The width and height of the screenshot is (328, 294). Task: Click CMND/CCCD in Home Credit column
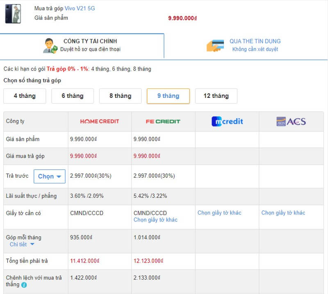point(87,213)
